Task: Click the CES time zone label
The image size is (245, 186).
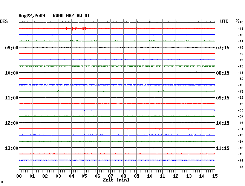Action: 4,21
